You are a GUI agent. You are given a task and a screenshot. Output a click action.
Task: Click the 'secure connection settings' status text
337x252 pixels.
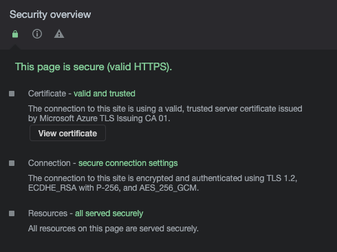point(128,163)
